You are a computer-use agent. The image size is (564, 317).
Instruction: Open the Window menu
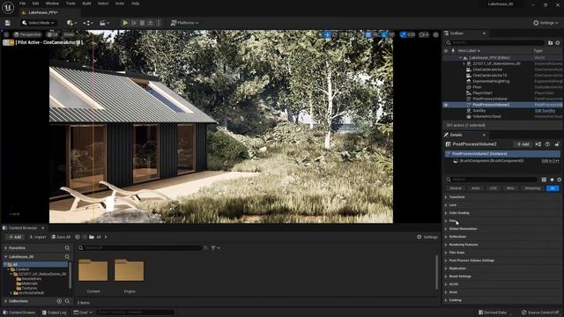52,4
